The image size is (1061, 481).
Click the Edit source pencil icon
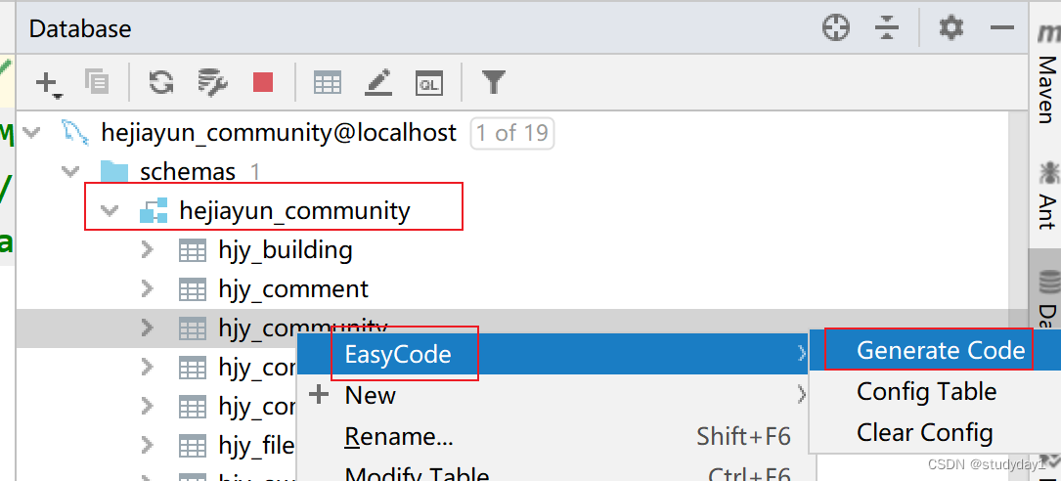[378, 82]
